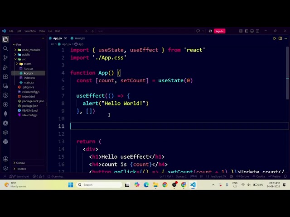Open the Run and Debug view
The height and width of the screenshot is (217, 290).
(5, 67)
